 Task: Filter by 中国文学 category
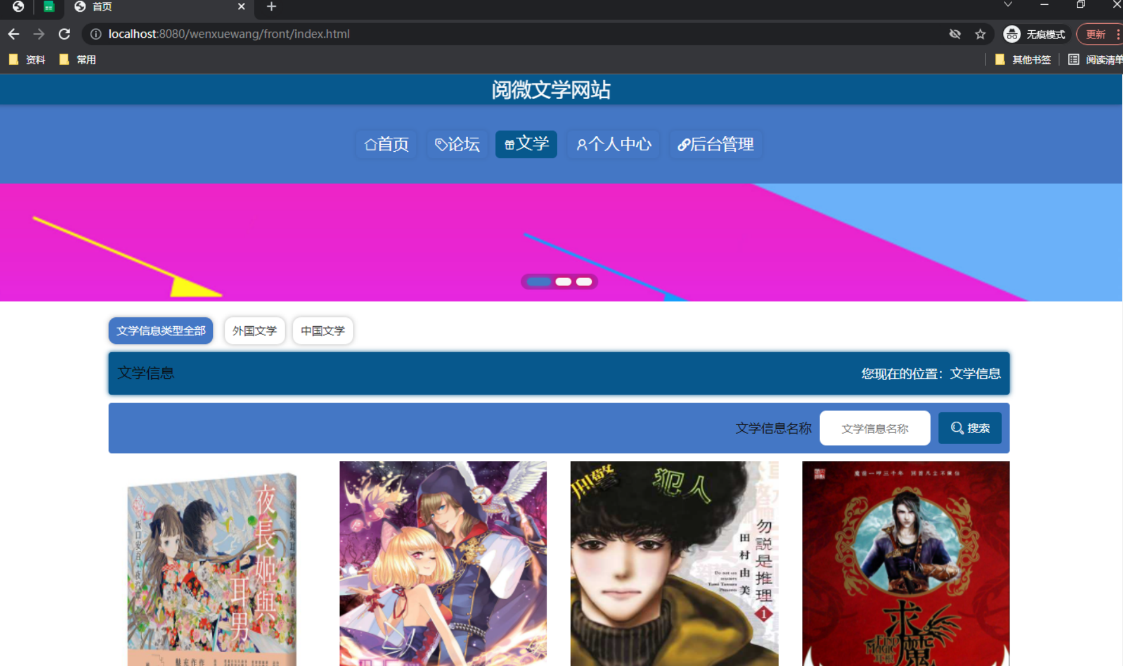coord(323,330)
